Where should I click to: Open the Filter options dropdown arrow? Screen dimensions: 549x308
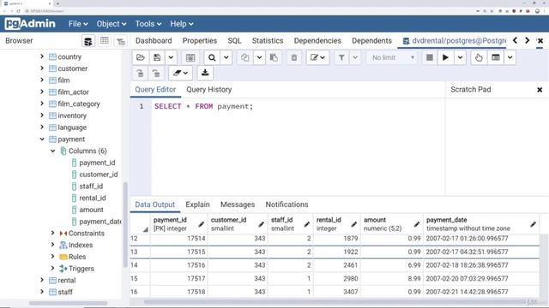click(355, 57)
